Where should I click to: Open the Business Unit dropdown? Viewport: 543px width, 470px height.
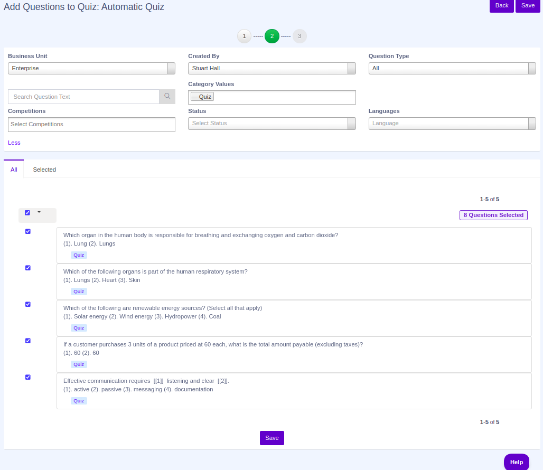click(x=91, y=68)
